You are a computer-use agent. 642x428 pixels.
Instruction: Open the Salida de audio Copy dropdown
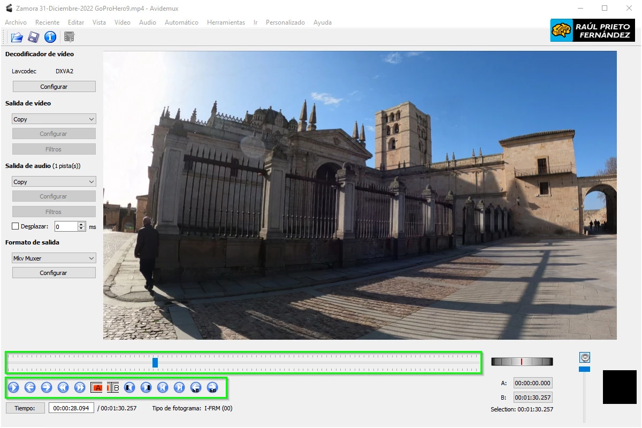tap(53, 181)
